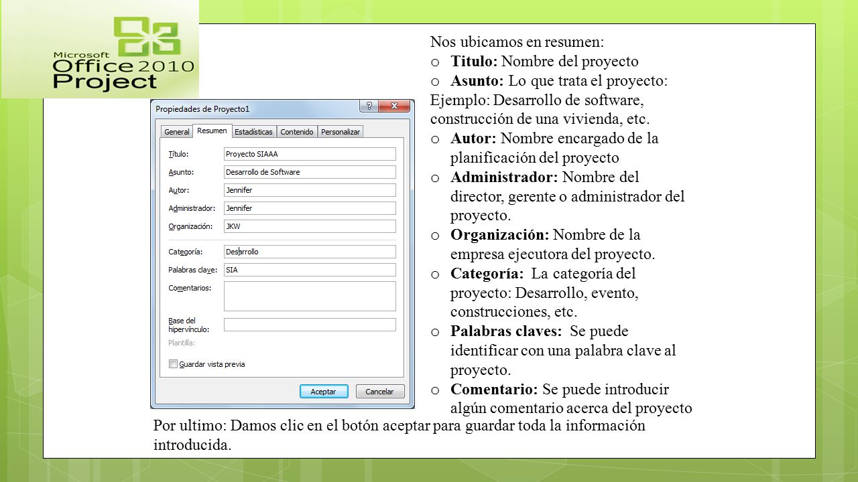Open the Estadísticas tab

[x=253, y=132]
